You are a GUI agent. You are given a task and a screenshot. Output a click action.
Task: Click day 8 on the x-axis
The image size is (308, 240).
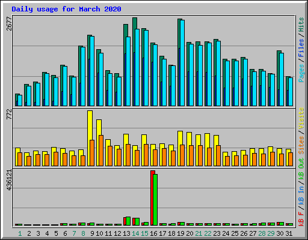click(x=83, y=233)
